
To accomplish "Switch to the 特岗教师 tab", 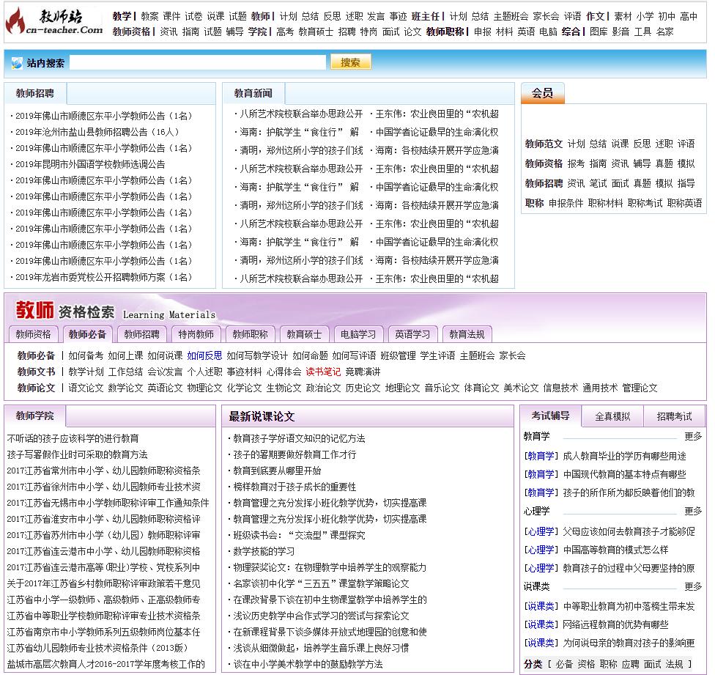I will [195, 334].
